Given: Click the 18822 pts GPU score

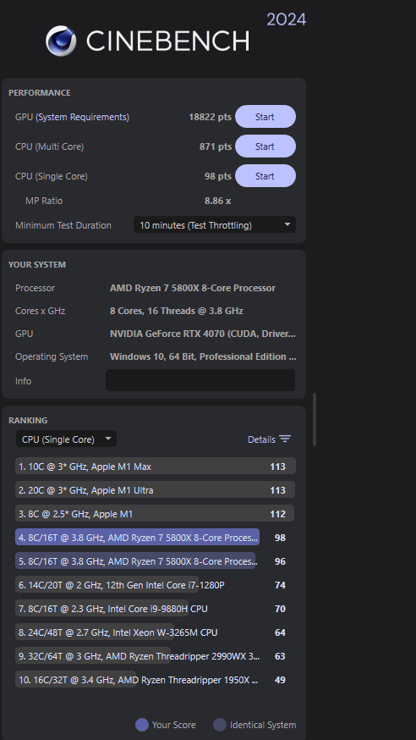Looking at the screenshot, I should click(x=211, y=117).
